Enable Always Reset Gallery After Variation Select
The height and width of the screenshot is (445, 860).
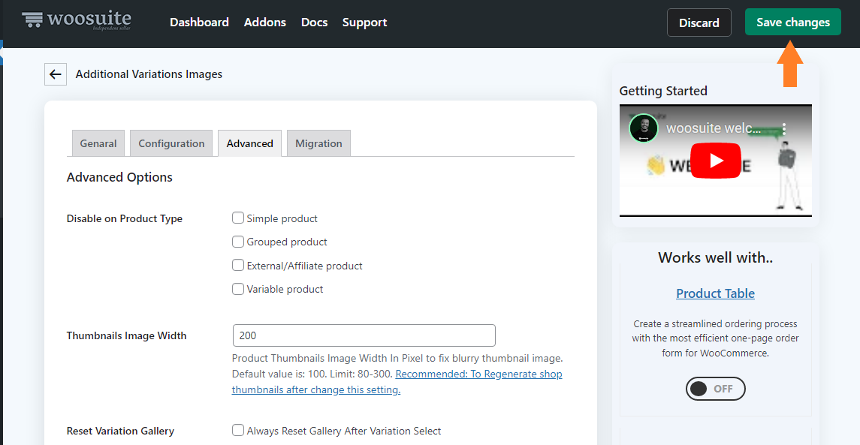238,430
